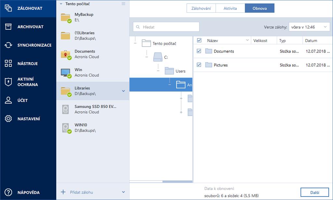Collapse the C: drive tree node

pyautogui.click(x=147, y=57)
